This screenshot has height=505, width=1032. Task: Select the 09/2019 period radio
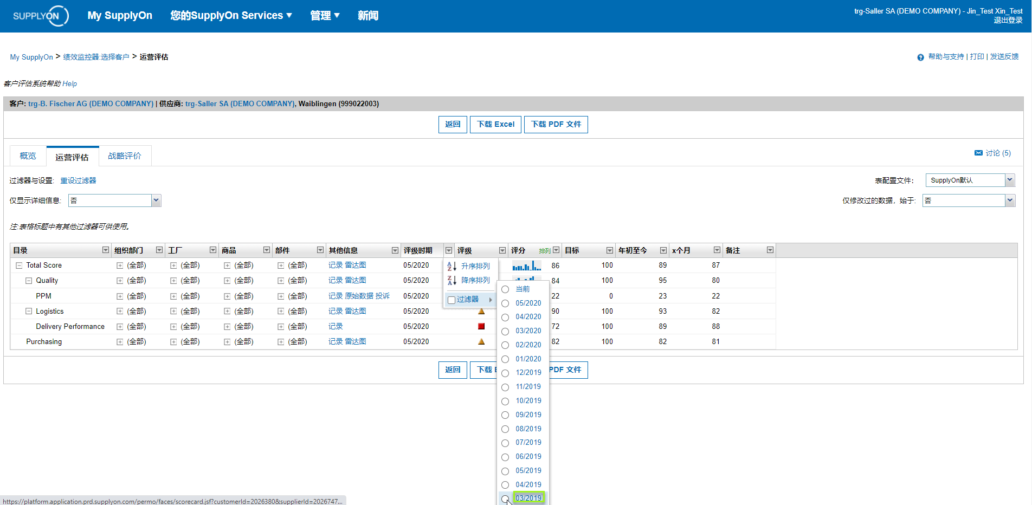tap(505, 415)
